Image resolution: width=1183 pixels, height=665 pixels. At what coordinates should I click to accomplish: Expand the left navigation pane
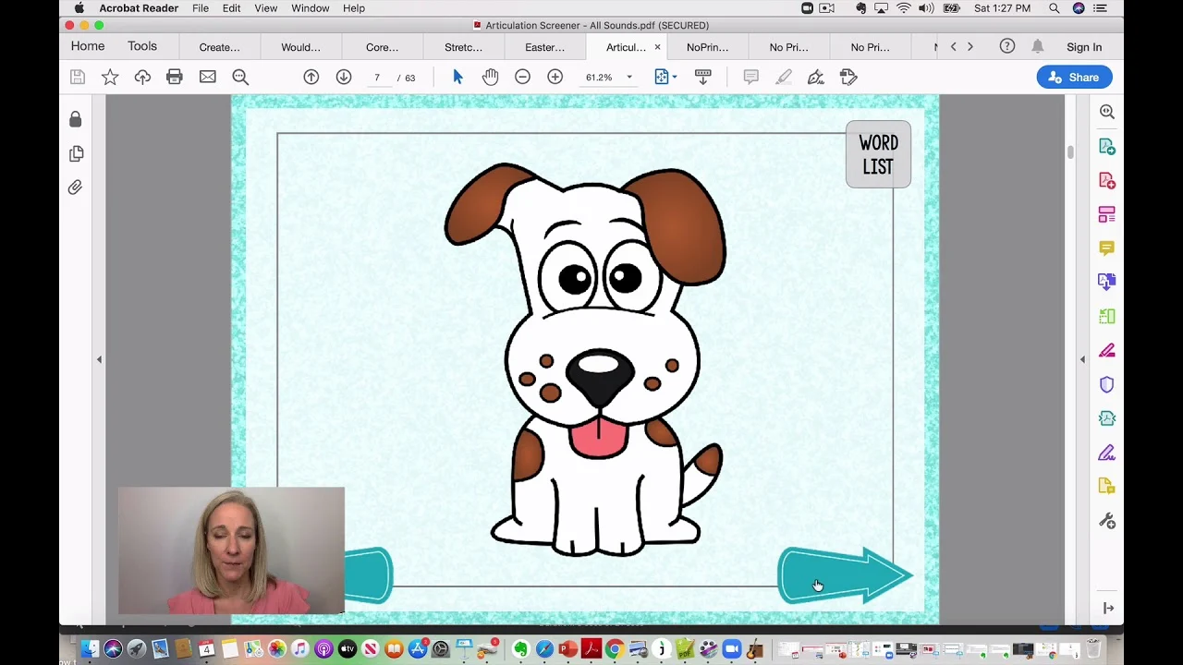(x=99, y=359)
